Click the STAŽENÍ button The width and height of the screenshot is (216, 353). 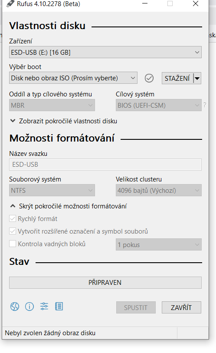point(177,78)
